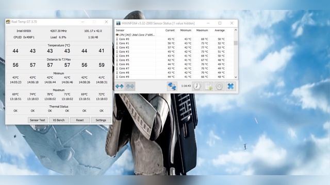
Task: Click Thermal Status heading in Real Temp
Action: (58, 106)
